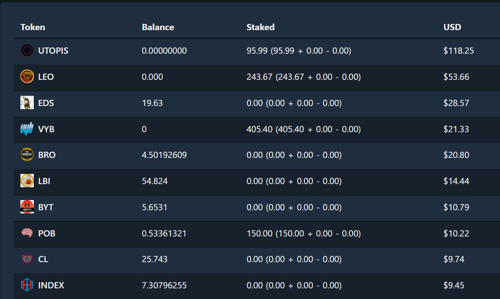500x299 pixels.
Task: Click the CL token icon
Action: pos(27,259)
